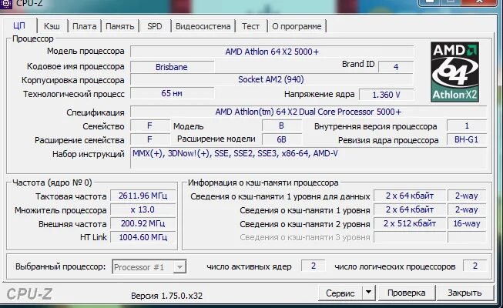Image resolution: width=503 pixels, height=308 pixels.
Task: Click the 16-way L2 associativity value
Action: pyautogui.click(x=467, y=223)
